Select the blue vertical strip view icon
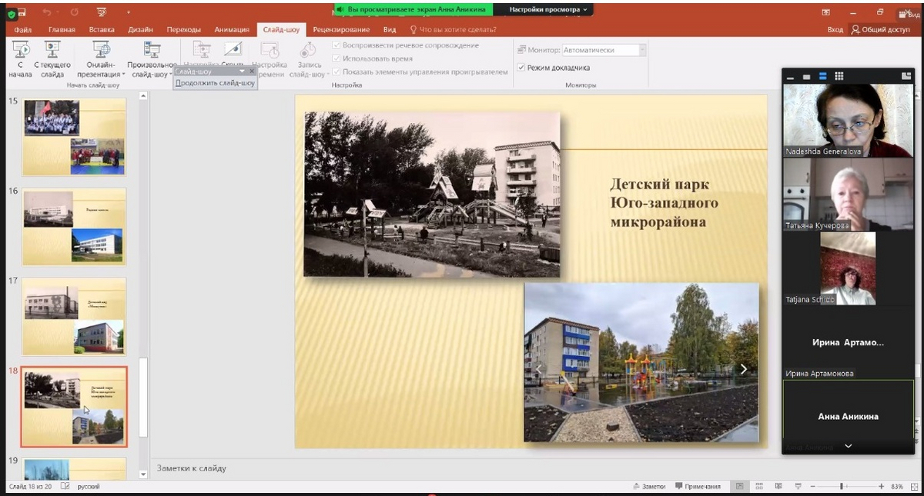This screenshot has height=496, width=924. point(822,76)
